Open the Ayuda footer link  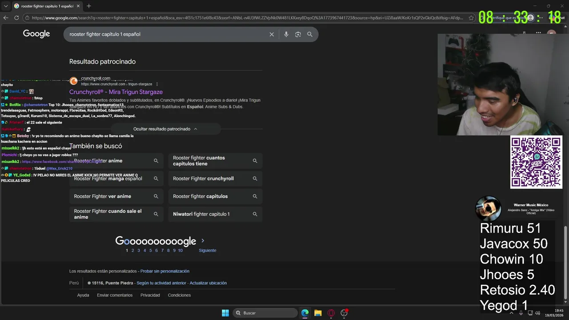pos(83,295)
